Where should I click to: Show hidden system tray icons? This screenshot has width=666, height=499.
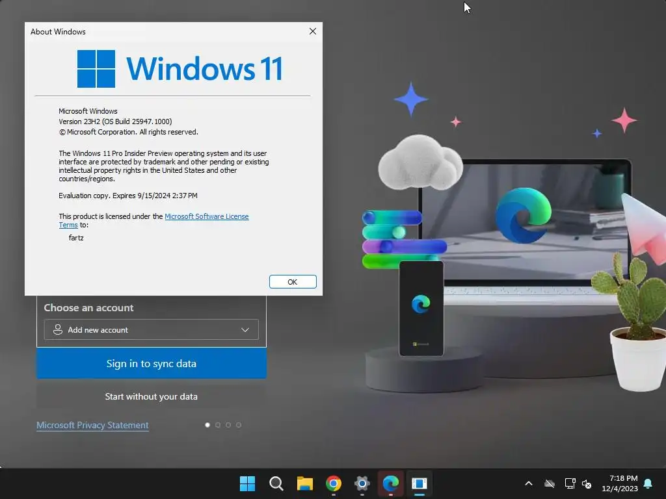(x=529, y=483)
